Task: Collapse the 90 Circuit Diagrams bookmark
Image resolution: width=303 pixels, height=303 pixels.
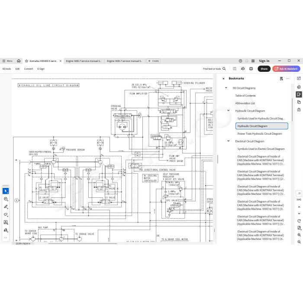Action: (x=226, y=88)
